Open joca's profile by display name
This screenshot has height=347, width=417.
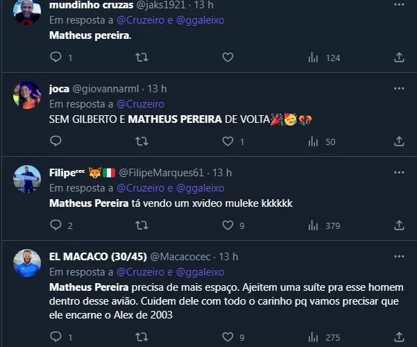[x=60, y=89]
